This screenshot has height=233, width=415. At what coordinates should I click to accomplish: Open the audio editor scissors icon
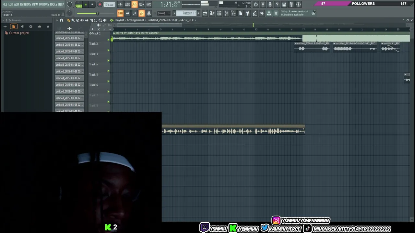[263, 5]
